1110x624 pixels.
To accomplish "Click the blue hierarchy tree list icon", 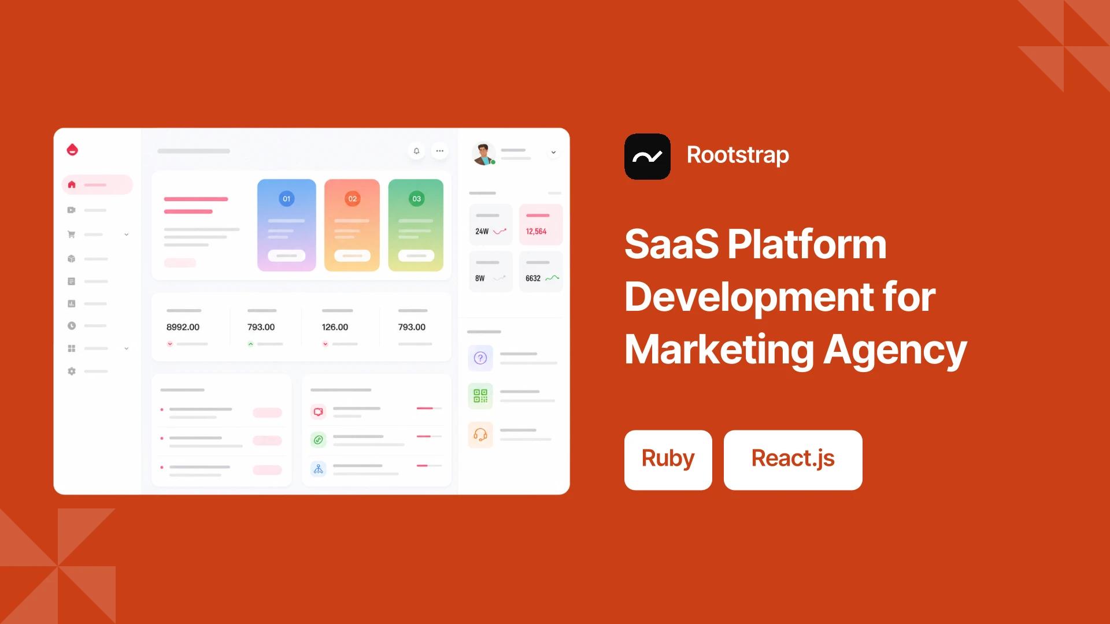I will [319, 469].
